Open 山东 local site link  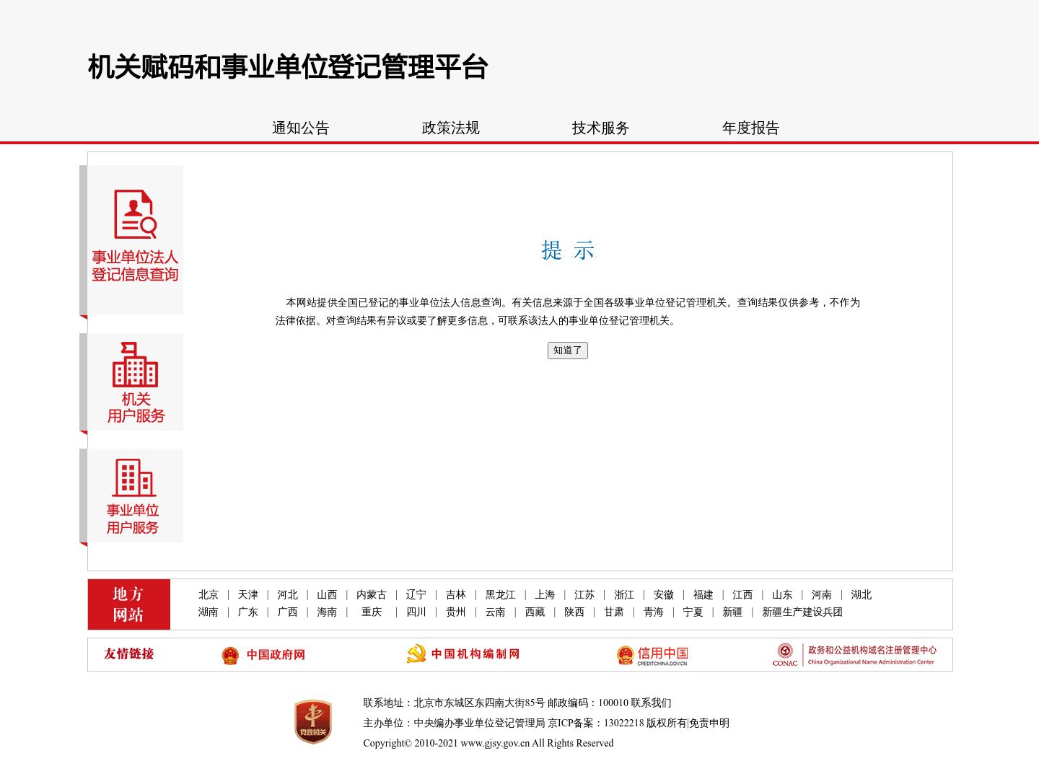click(782, 595)
